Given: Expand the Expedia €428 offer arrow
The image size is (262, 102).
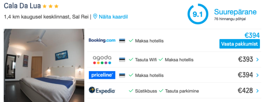Looking at the screenshot, I should [x=257, y=91].
